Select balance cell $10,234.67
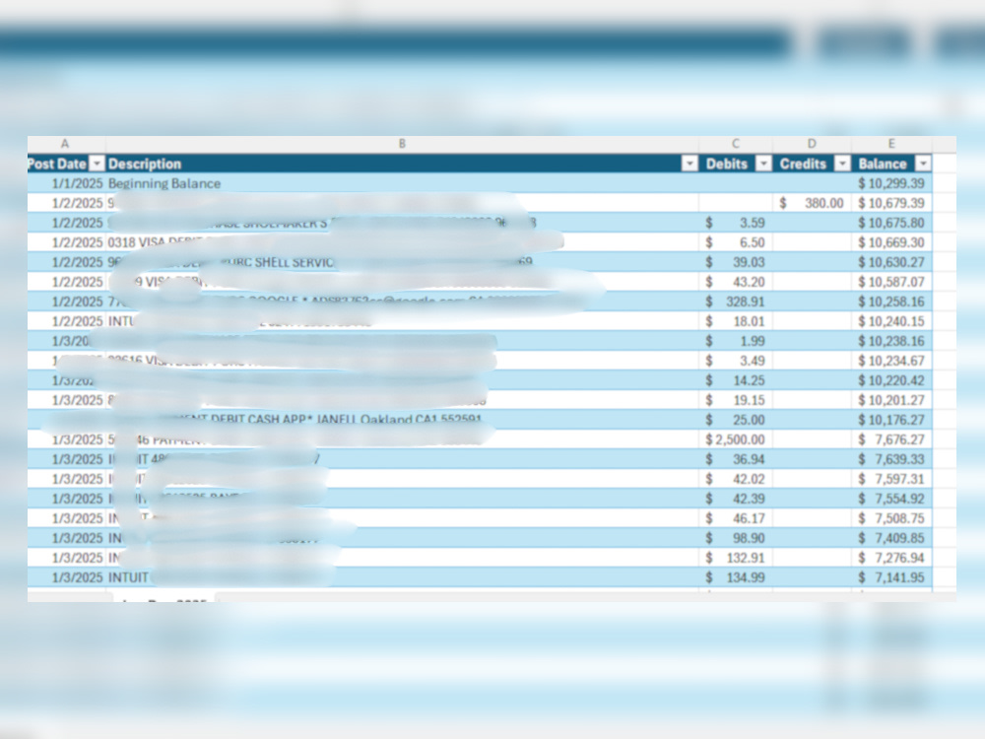Image resolution: width=985 pixels, height=739 pixels. click(892, 361)
